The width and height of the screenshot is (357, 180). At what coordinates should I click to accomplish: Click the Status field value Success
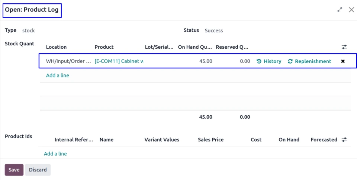click(214, 30)
